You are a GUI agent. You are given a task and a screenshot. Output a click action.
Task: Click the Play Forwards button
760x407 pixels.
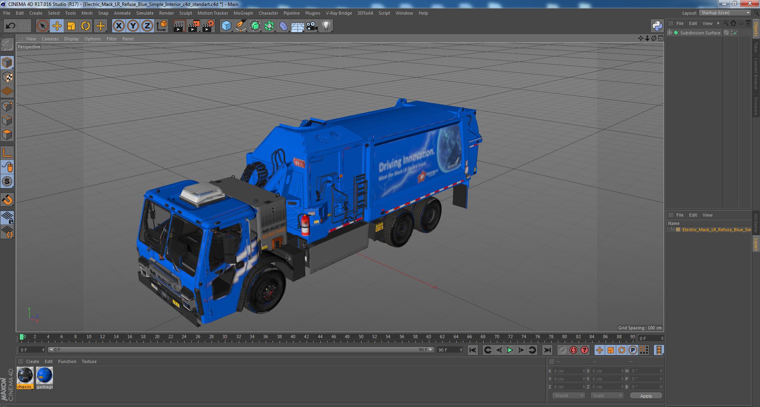[510, 350]
